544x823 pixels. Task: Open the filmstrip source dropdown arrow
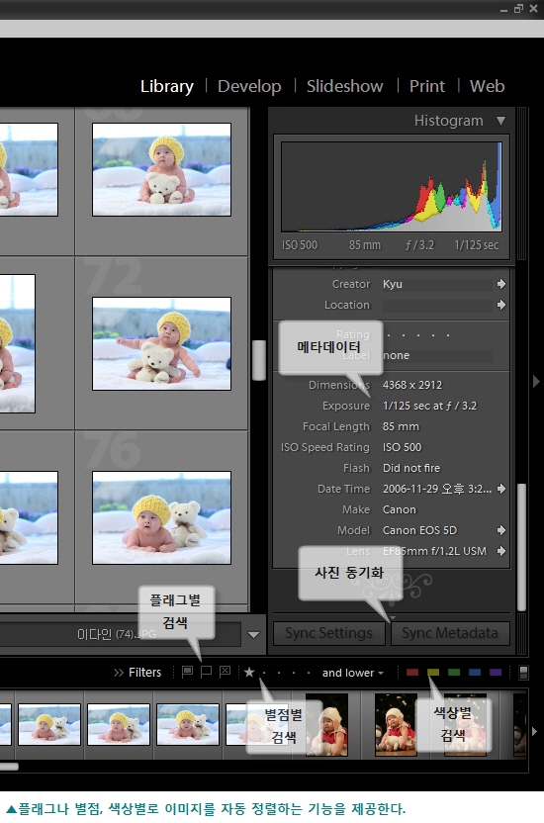coord(253,635)
